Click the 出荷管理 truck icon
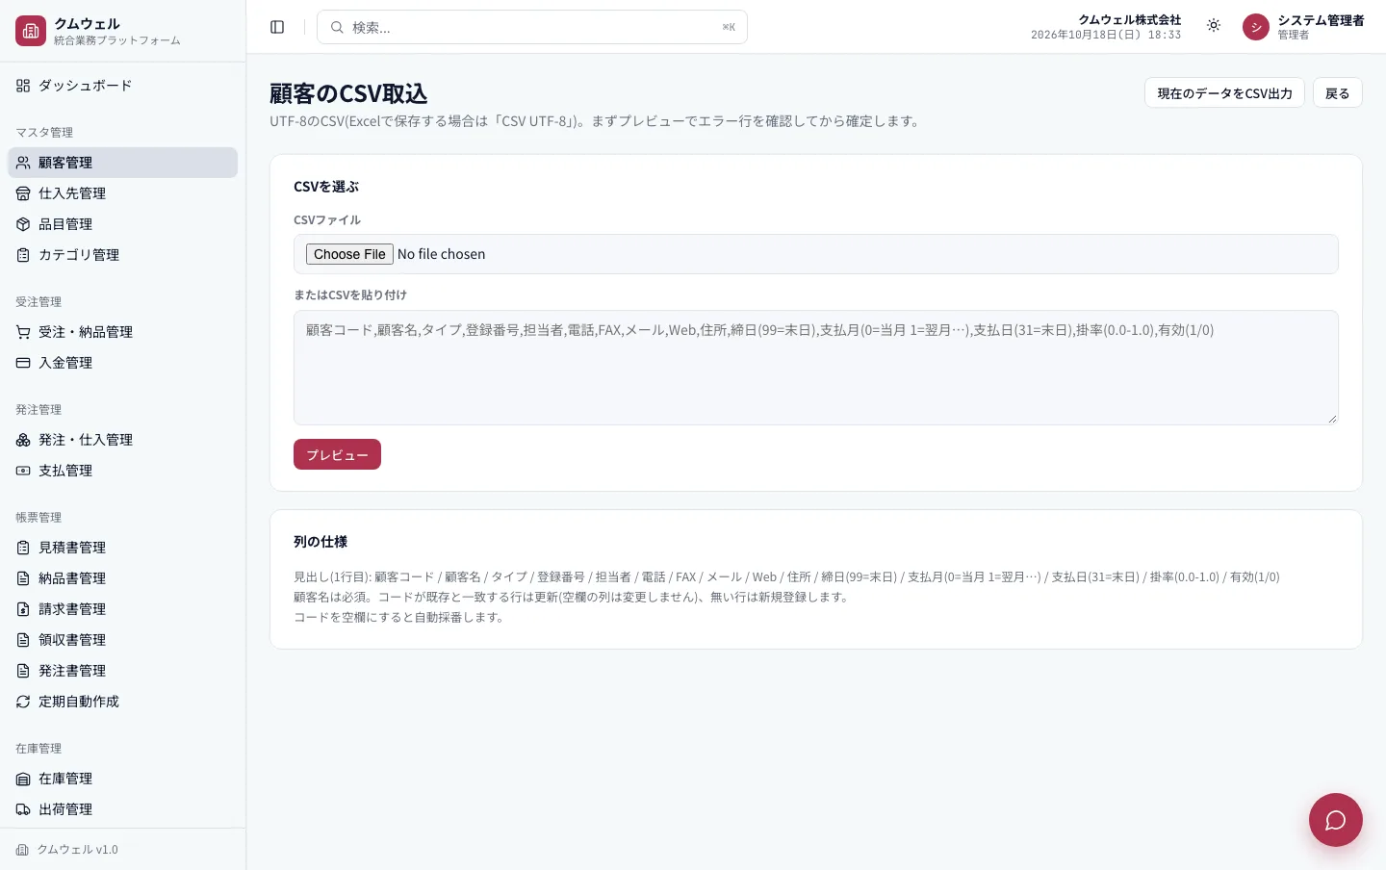 coord(23,809)
